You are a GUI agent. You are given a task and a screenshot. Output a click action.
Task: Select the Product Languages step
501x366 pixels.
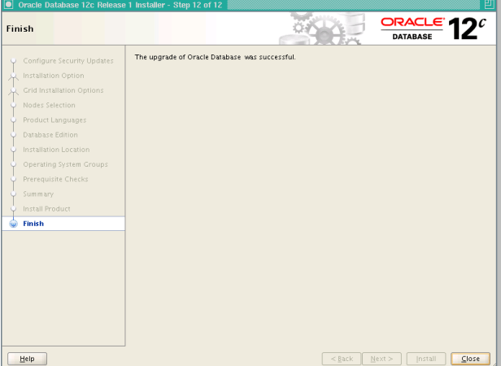[54, 120]
